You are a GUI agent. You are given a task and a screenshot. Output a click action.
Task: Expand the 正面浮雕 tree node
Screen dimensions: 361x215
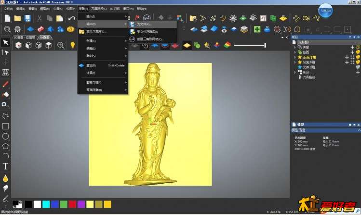tap(295, 57)
